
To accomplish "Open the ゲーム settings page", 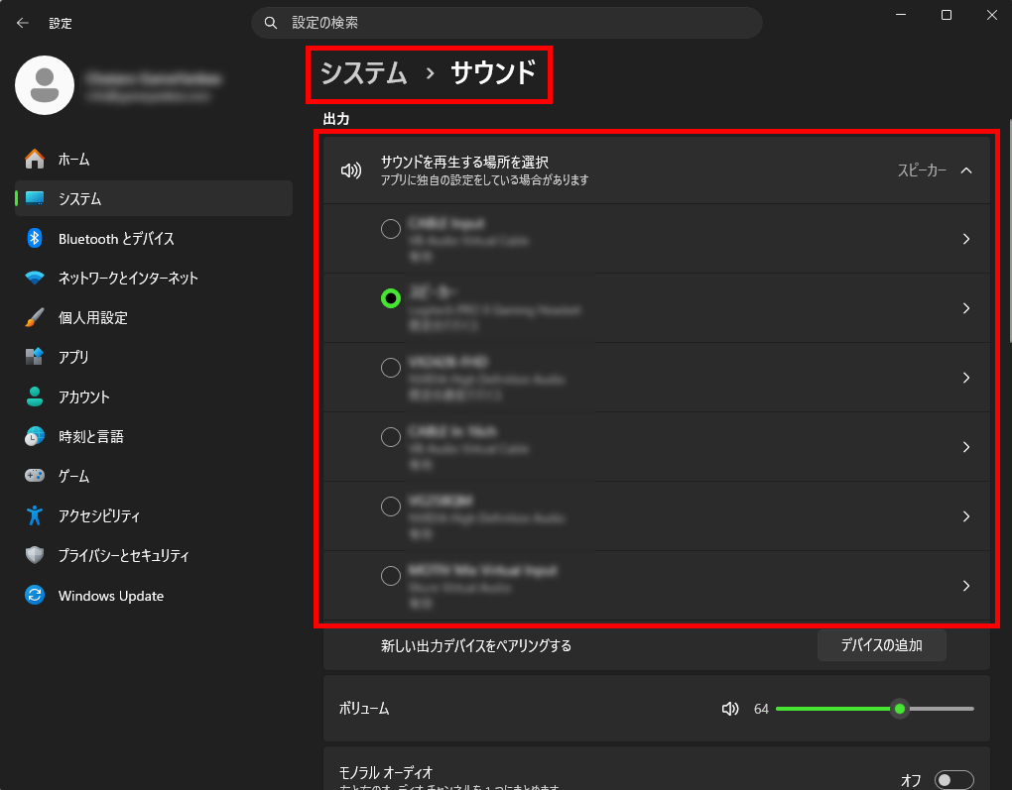I will [x=154, y=476].
